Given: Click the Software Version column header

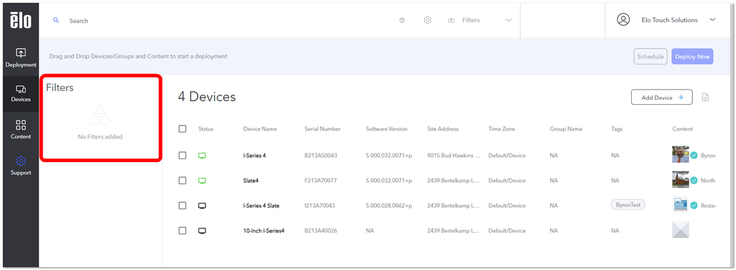Looking at the screenshot, I should [x=387, y=129].
